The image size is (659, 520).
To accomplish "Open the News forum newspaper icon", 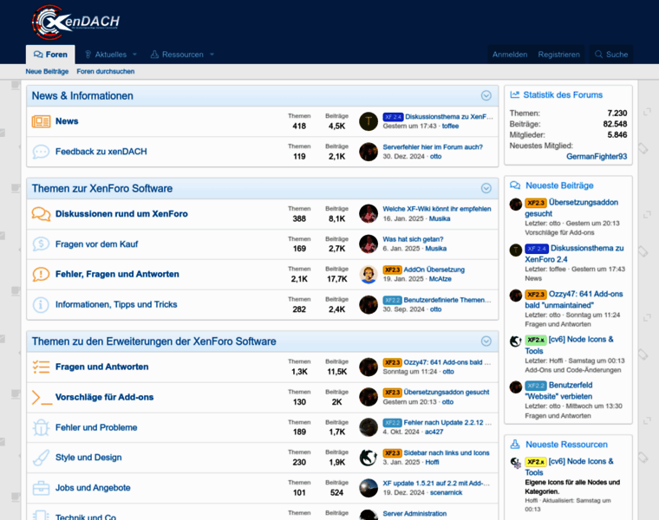I will pyautogui.click(x=41, y=121).
